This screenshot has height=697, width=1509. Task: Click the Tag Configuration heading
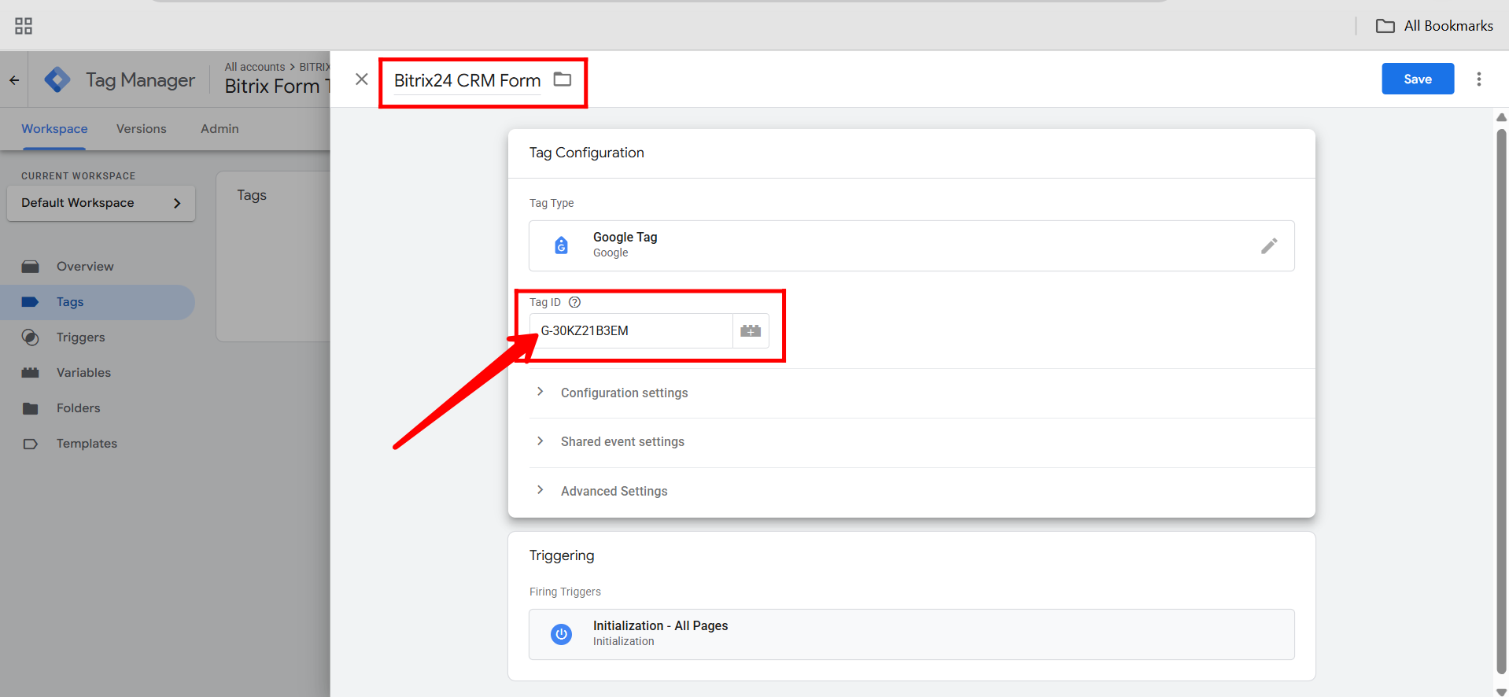click(x=586, y=153)
